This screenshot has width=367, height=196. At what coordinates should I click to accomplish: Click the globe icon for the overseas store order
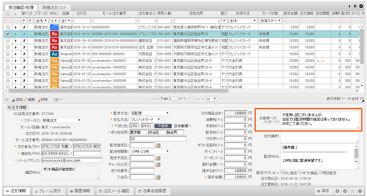54,27
